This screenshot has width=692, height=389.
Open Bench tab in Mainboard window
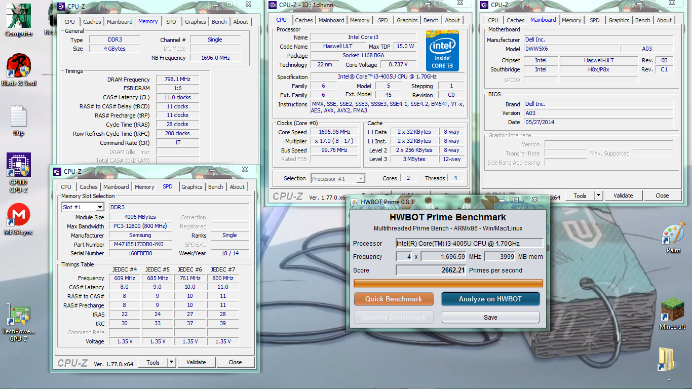point(643,20)
